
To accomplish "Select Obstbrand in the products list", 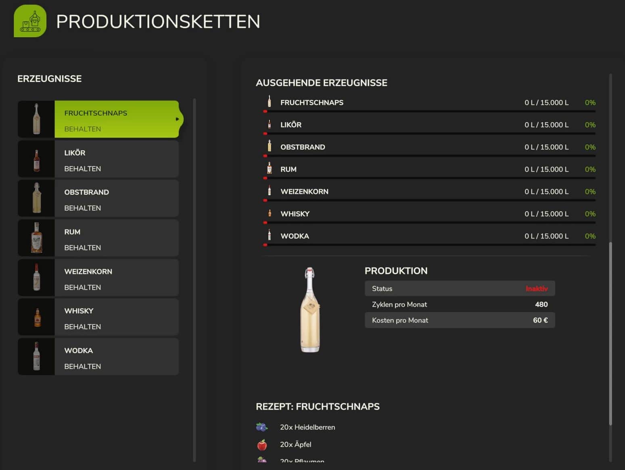I will click(116, 192).
